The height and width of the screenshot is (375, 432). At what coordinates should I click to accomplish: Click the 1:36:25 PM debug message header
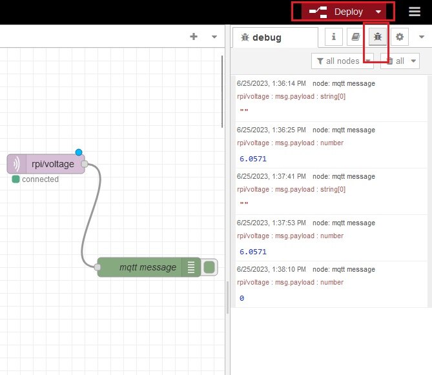point(306,130)
